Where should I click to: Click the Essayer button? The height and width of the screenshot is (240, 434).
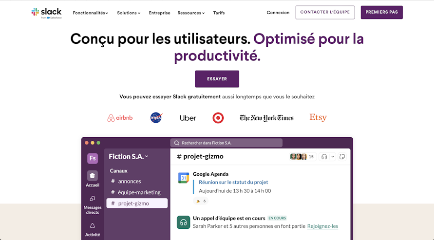point(217,79)
